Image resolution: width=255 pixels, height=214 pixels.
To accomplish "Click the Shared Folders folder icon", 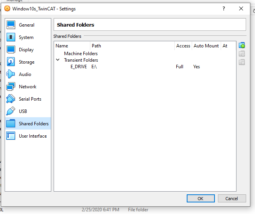I will point(11,123).
